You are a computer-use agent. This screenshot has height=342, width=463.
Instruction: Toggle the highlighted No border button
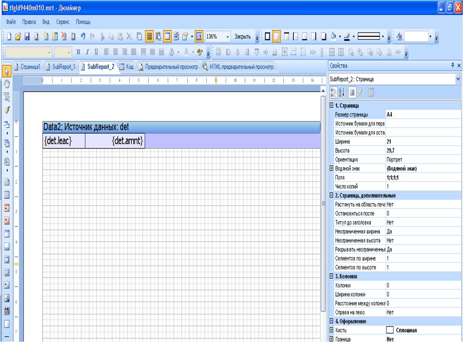(x=277, y=37)
